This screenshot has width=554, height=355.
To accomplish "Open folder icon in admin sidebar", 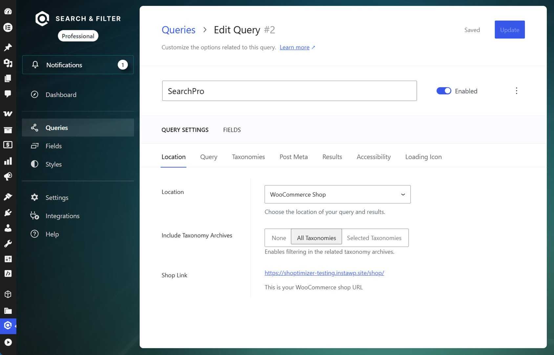I will [8, 310].
